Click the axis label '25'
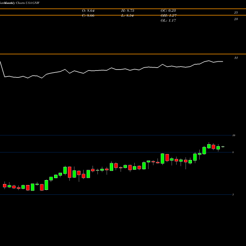This screenshot has height=246, width=246. pos(236,12)
